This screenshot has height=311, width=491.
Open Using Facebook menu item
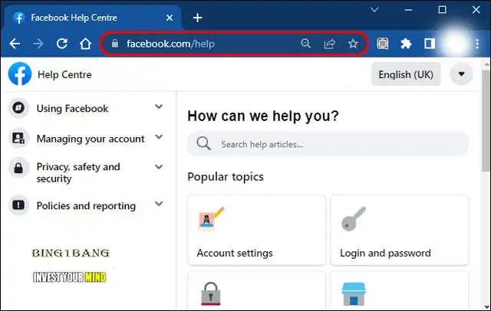tap(72, 109)
